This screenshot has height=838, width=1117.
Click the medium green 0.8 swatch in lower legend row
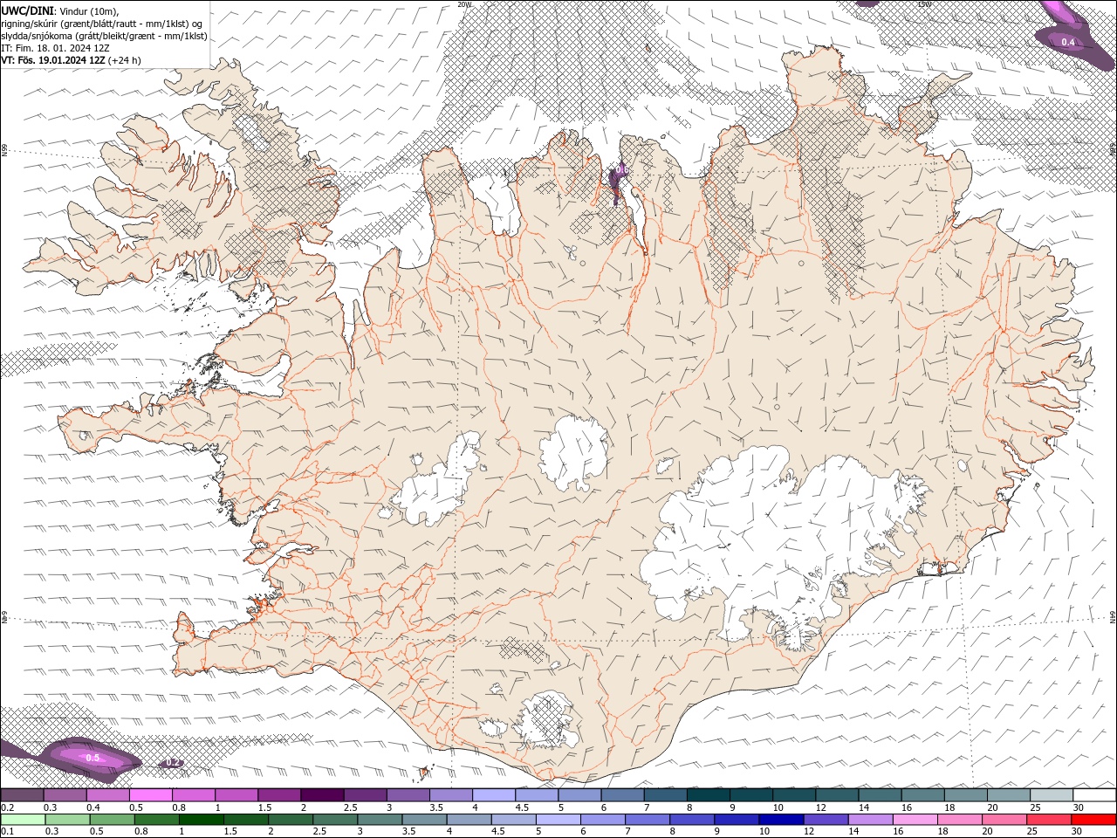pyautogui.click(x=156, y=820)
